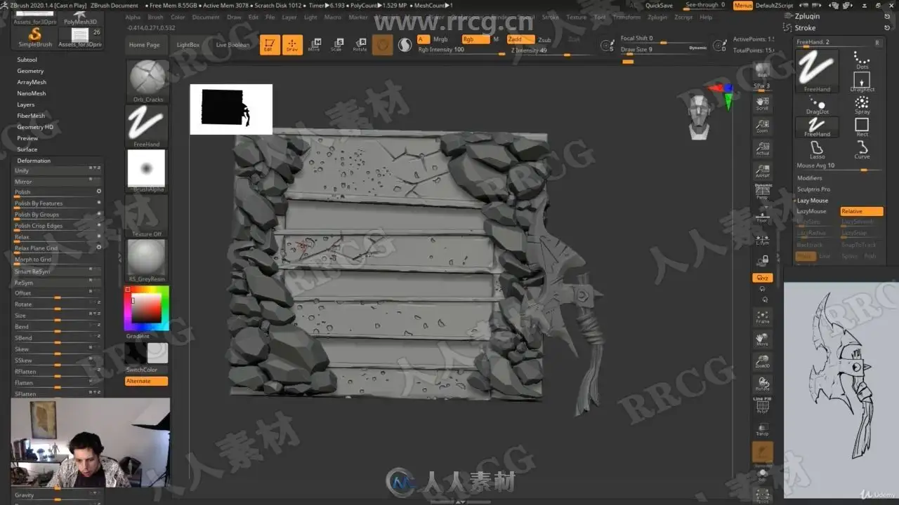899x505 pixels.
Task: Toggle Zadd sculpt mode
Action: point(520,39)
